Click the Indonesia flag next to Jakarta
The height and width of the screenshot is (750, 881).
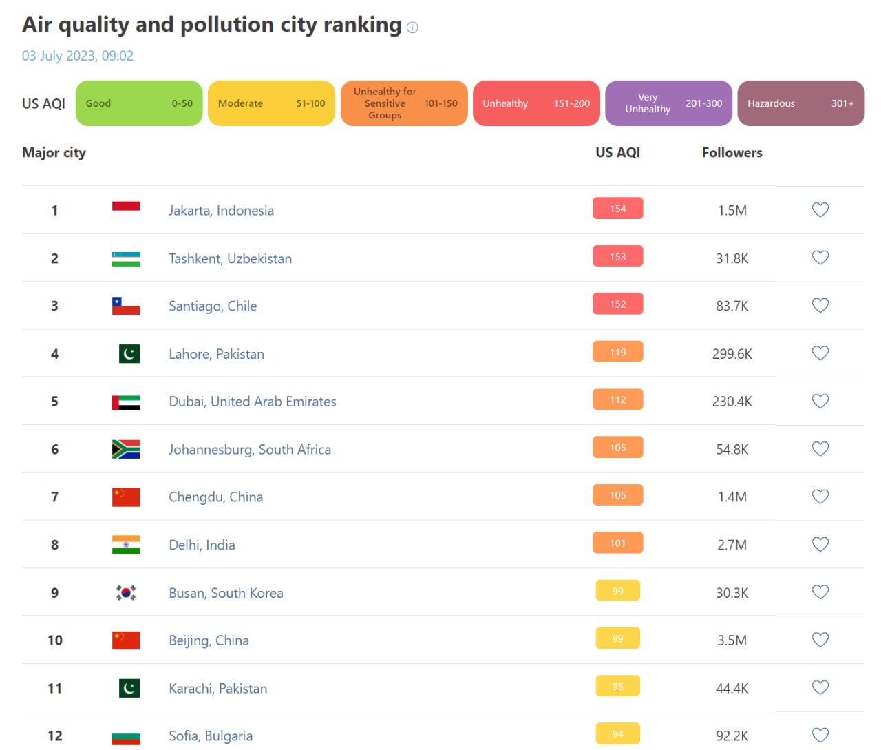tap(125, 208)
